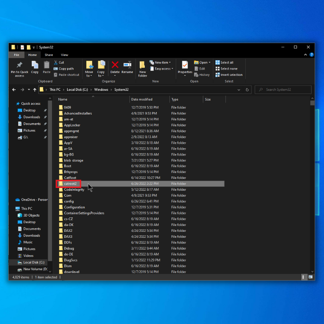Click the Properties icon
The width and height of the screenshot is (324, 324).
185,65
